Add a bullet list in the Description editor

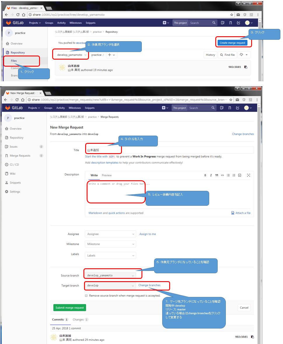click(x=228, y=175)
